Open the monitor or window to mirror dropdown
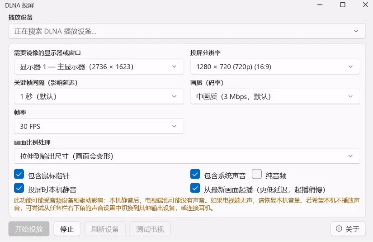This screenshot has height=242, width=373. [99, 66]
